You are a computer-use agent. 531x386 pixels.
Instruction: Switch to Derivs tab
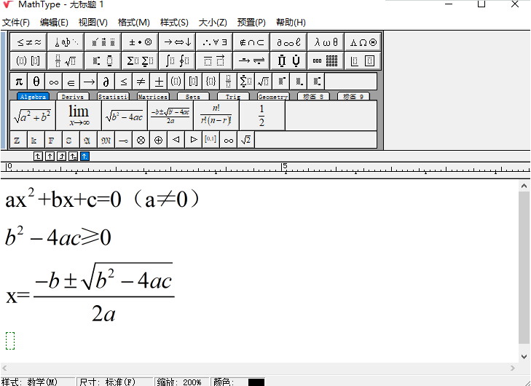[73, 96]
